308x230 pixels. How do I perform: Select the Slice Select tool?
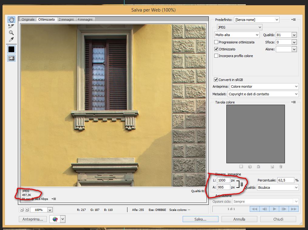pyautogui.click(x=11, y=26)
